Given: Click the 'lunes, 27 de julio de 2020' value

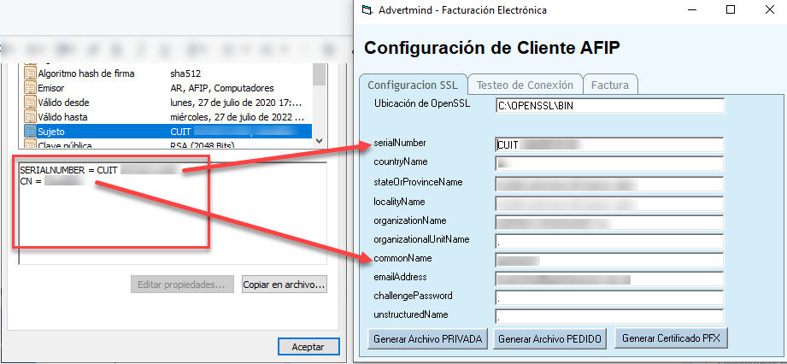Looking at the screenshot, I should [x=236, y=103].
